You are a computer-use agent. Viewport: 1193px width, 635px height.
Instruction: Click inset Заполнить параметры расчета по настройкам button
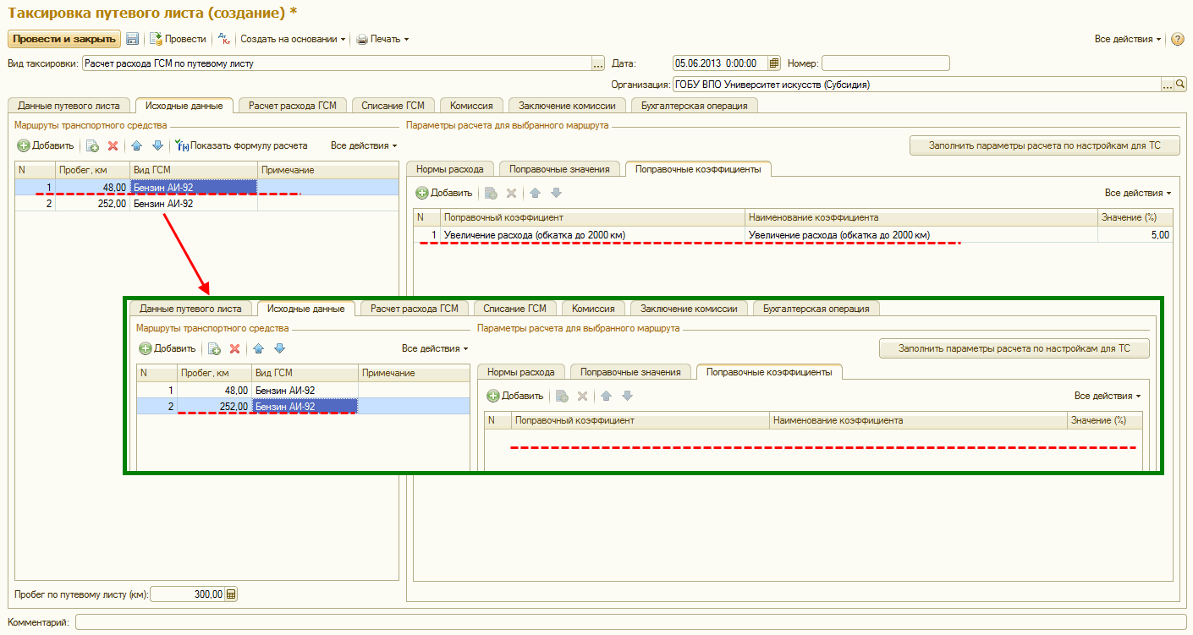(1014, 348)
